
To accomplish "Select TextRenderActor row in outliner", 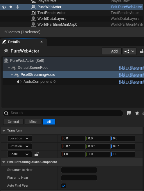I will [72, 13].
